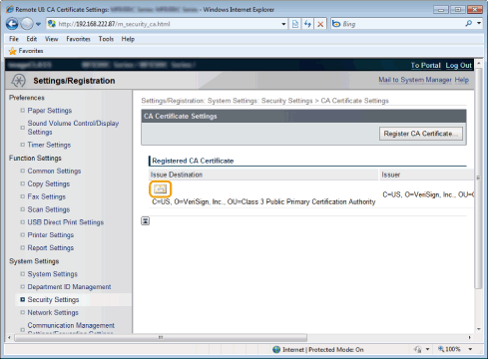Open the dropdown beside the privacy icon
This screenshot has height=359, width=488.
point(427,349)
